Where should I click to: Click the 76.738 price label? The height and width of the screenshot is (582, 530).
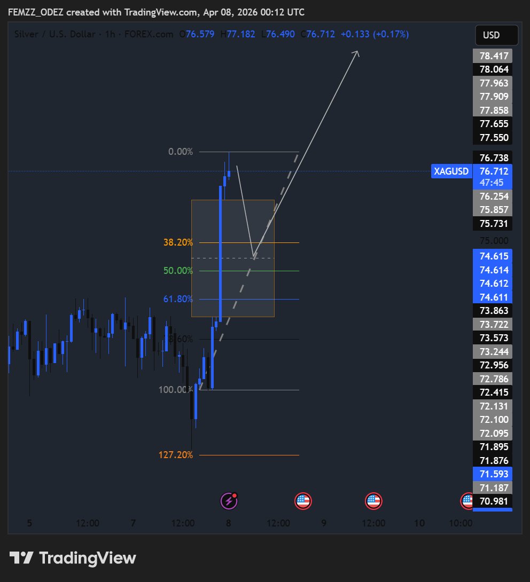(493, 158)
